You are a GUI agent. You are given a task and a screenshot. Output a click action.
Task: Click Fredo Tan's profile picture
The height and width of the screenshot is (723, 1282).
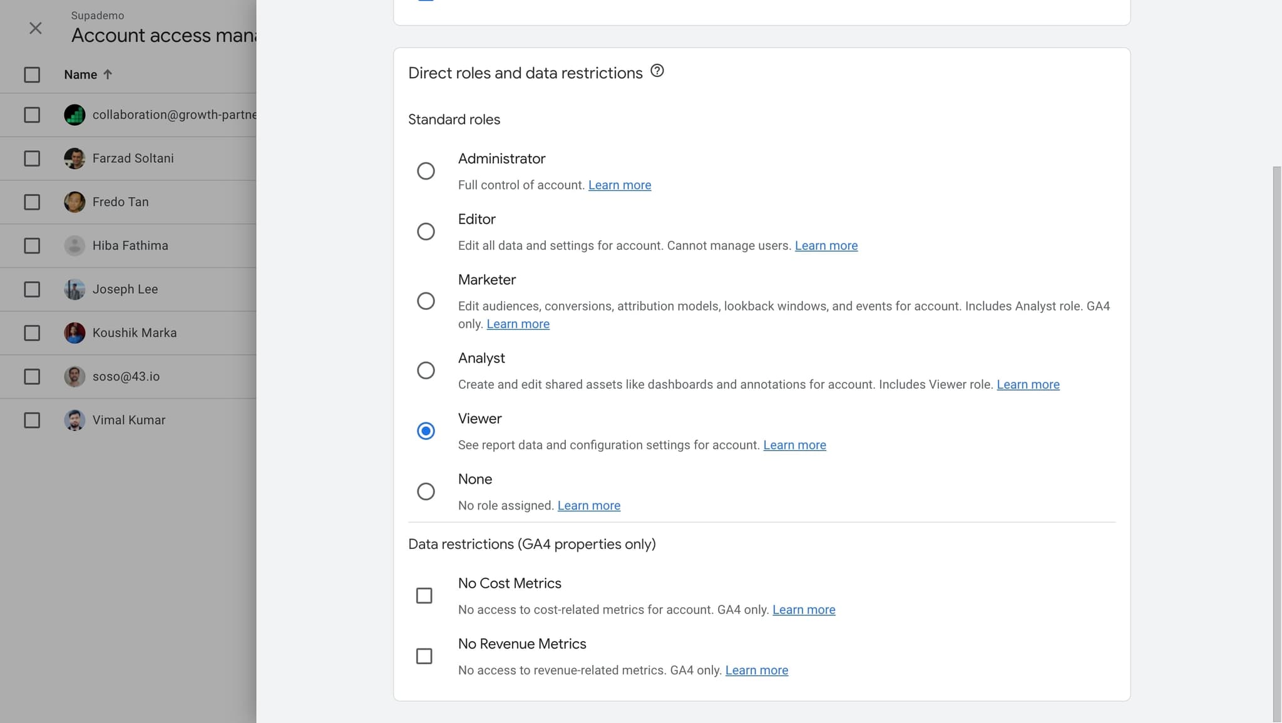tap(74, 202)
